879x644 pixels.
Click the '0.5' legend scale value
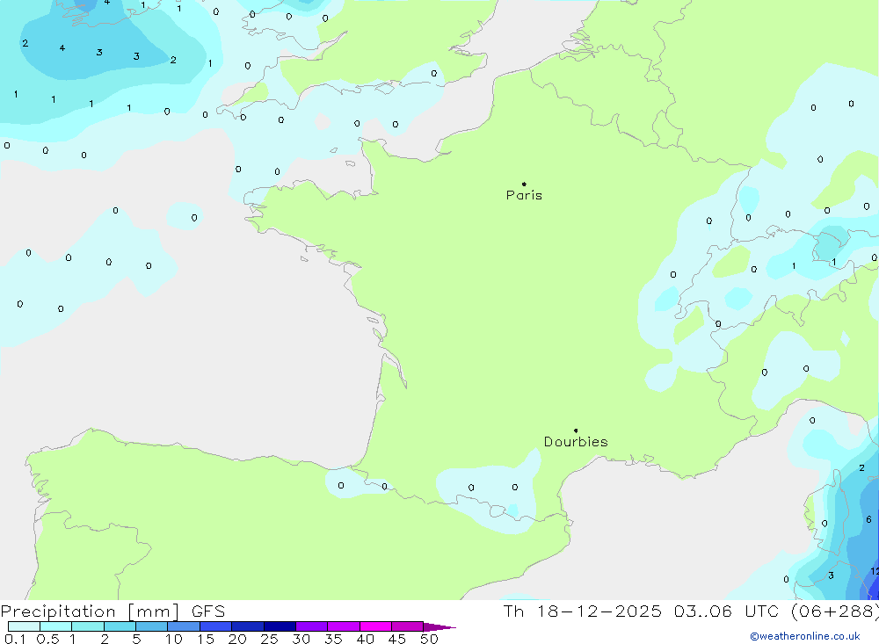tap(47, 639)
